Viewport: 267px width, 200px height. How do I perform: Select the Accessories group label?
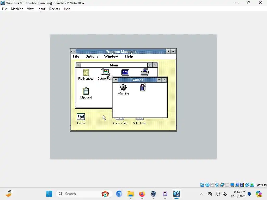[120, 123]
